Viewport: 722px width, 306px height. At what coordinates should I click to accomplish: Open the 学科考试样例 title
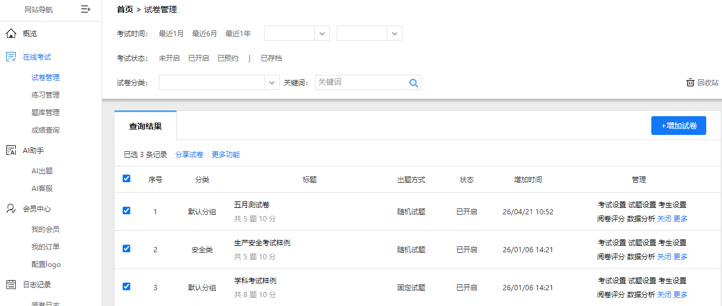tap(255, 281)
